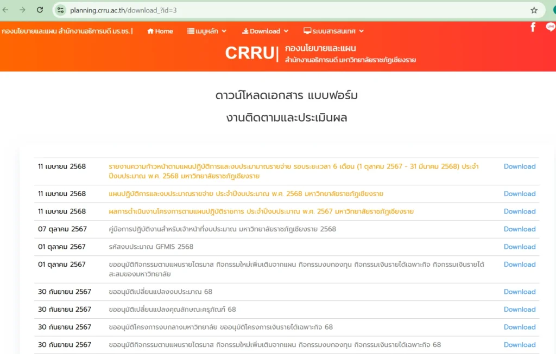Screen dimensions: 556x354
Task: Go to the Home menu item
Action: (160, 31)
